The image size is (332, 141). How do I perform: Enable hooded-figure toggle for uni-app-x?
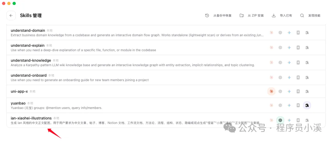pos(307,91)
